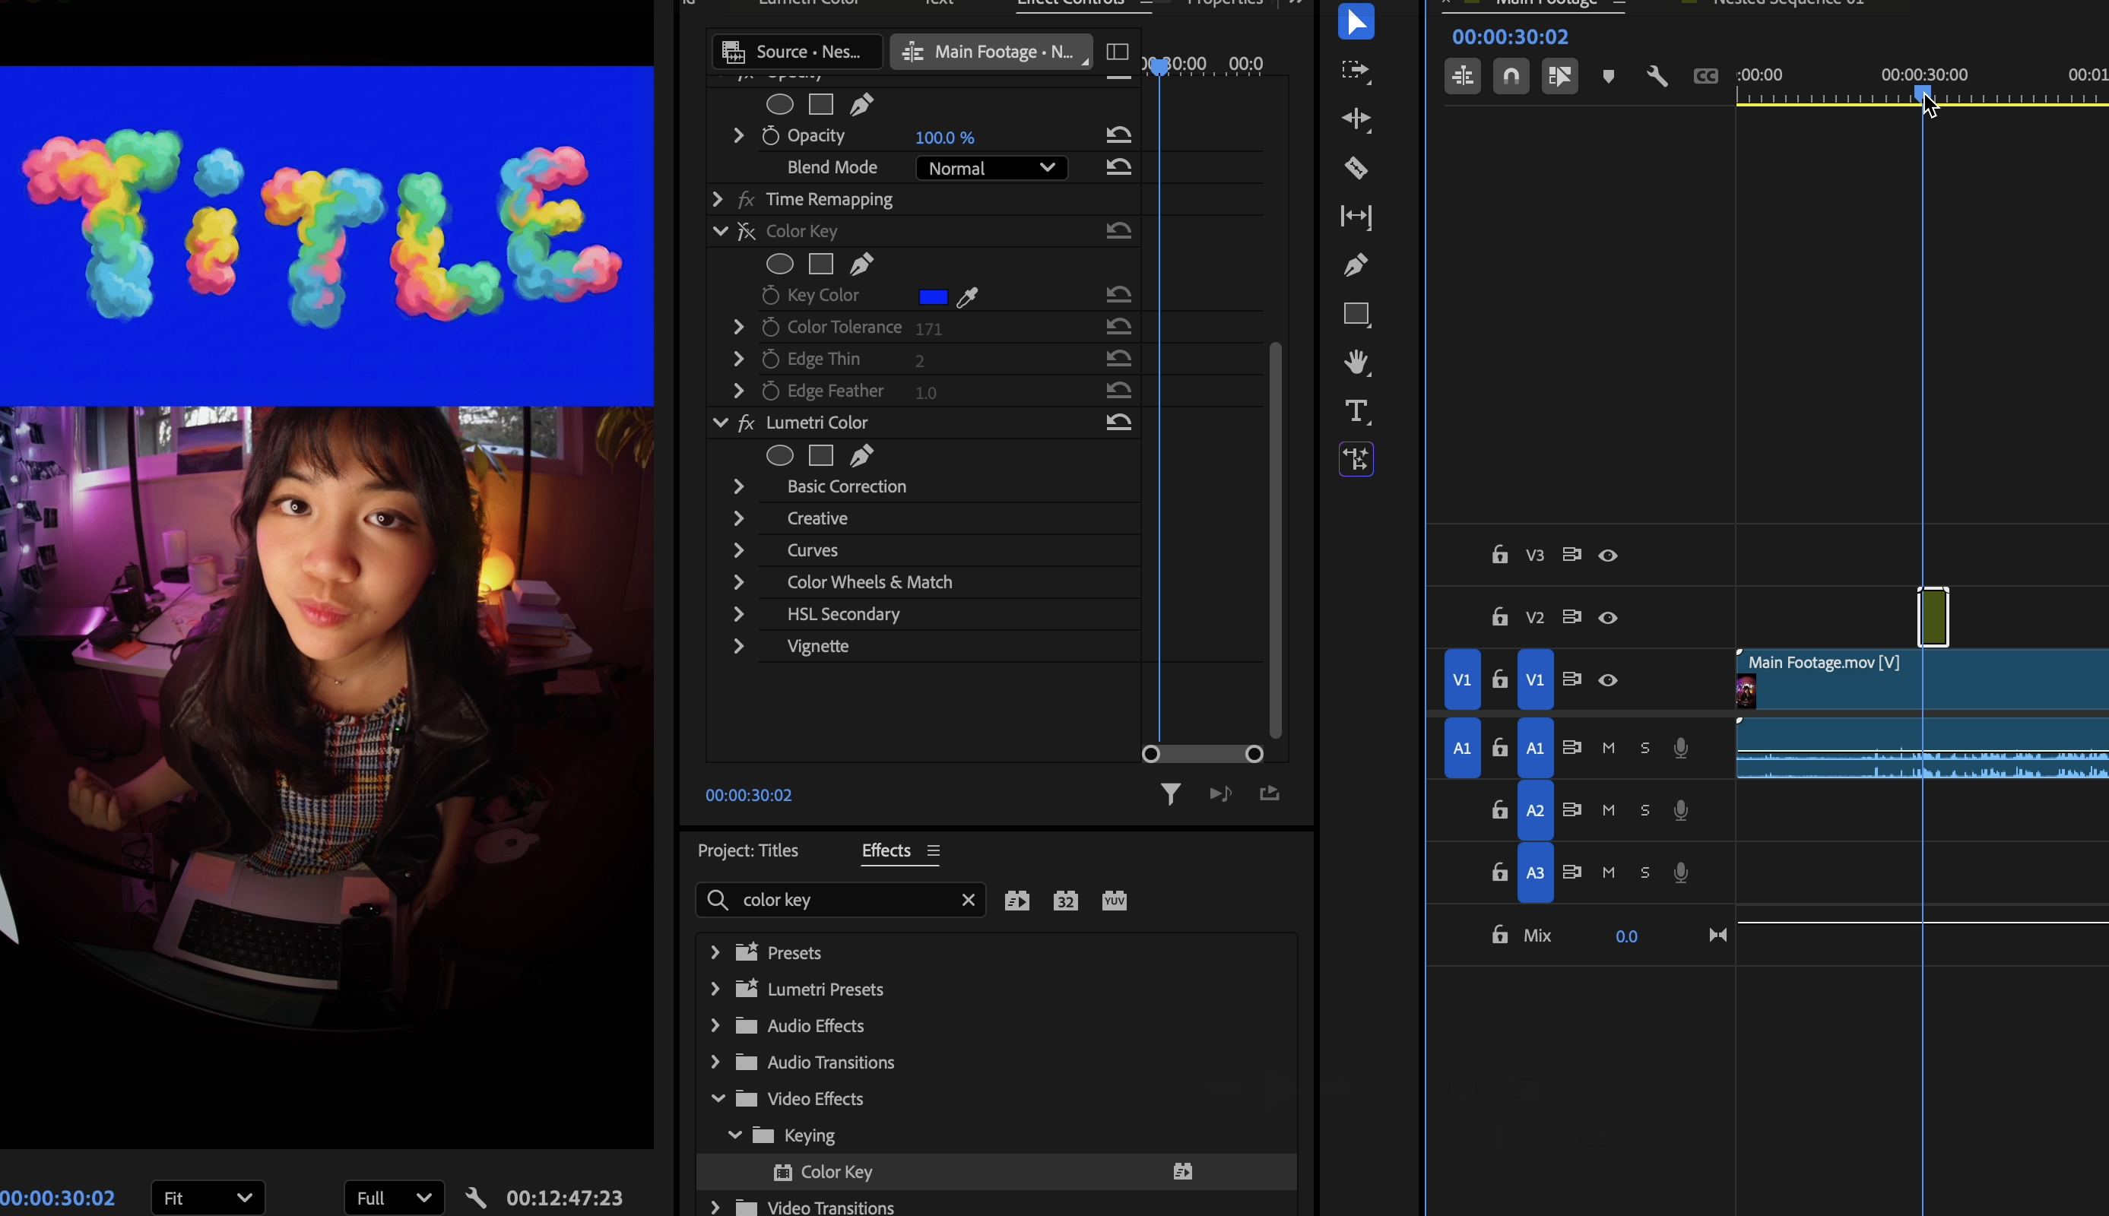The width and height of the screenshot is (2109, 1216).
Task: Select the Pen tool in the toolbar
Action: tap(1355, 264)
